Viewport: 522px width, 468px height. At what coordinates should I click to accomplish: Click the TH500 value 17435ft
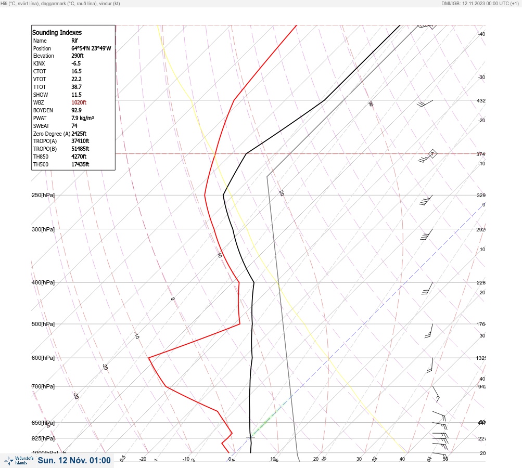pyautogui.click(x=80, y=164)
